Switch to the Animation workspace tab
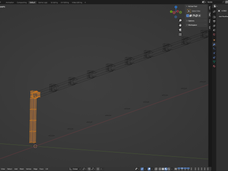Viewport: 228px width, 171px height. click(x=10, y=2)
